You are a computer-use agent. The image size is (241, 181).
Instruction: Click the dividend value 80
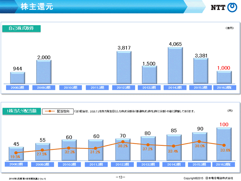(x=148, y=133)
